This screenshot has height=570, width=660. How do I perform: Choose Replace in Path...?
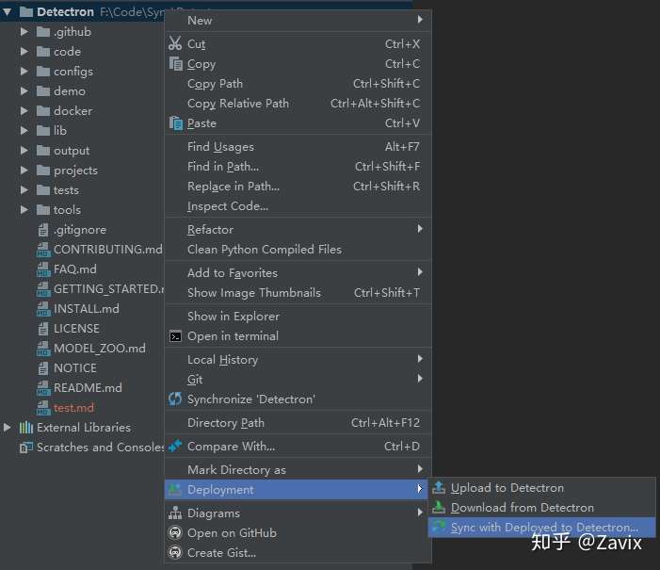click(x=298, y=187)
